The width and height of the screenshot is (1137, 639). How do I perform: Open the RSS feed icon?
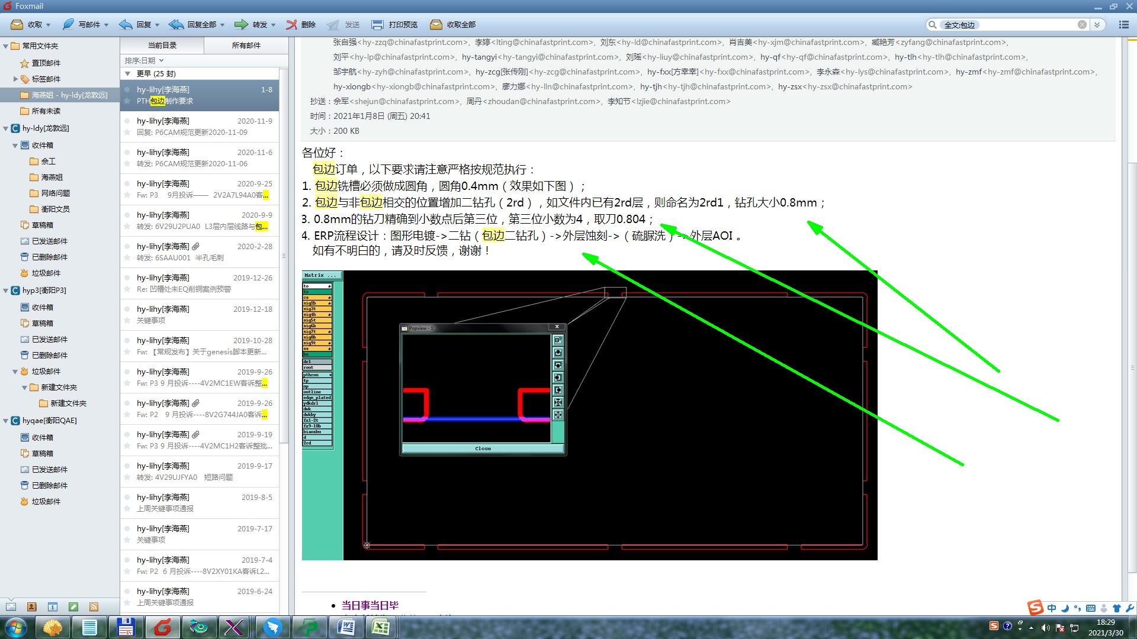pyautogui.click(x=94, y=606)
